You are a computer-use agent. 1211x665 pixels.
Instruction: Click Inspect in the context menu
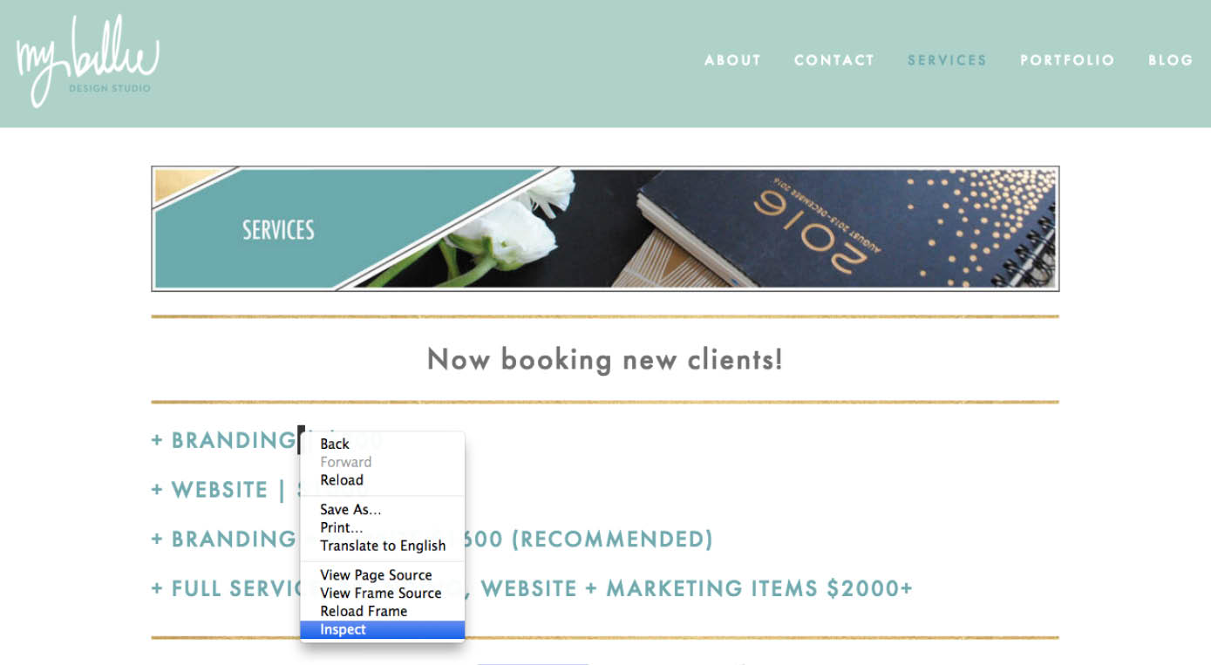pos(382,629)
